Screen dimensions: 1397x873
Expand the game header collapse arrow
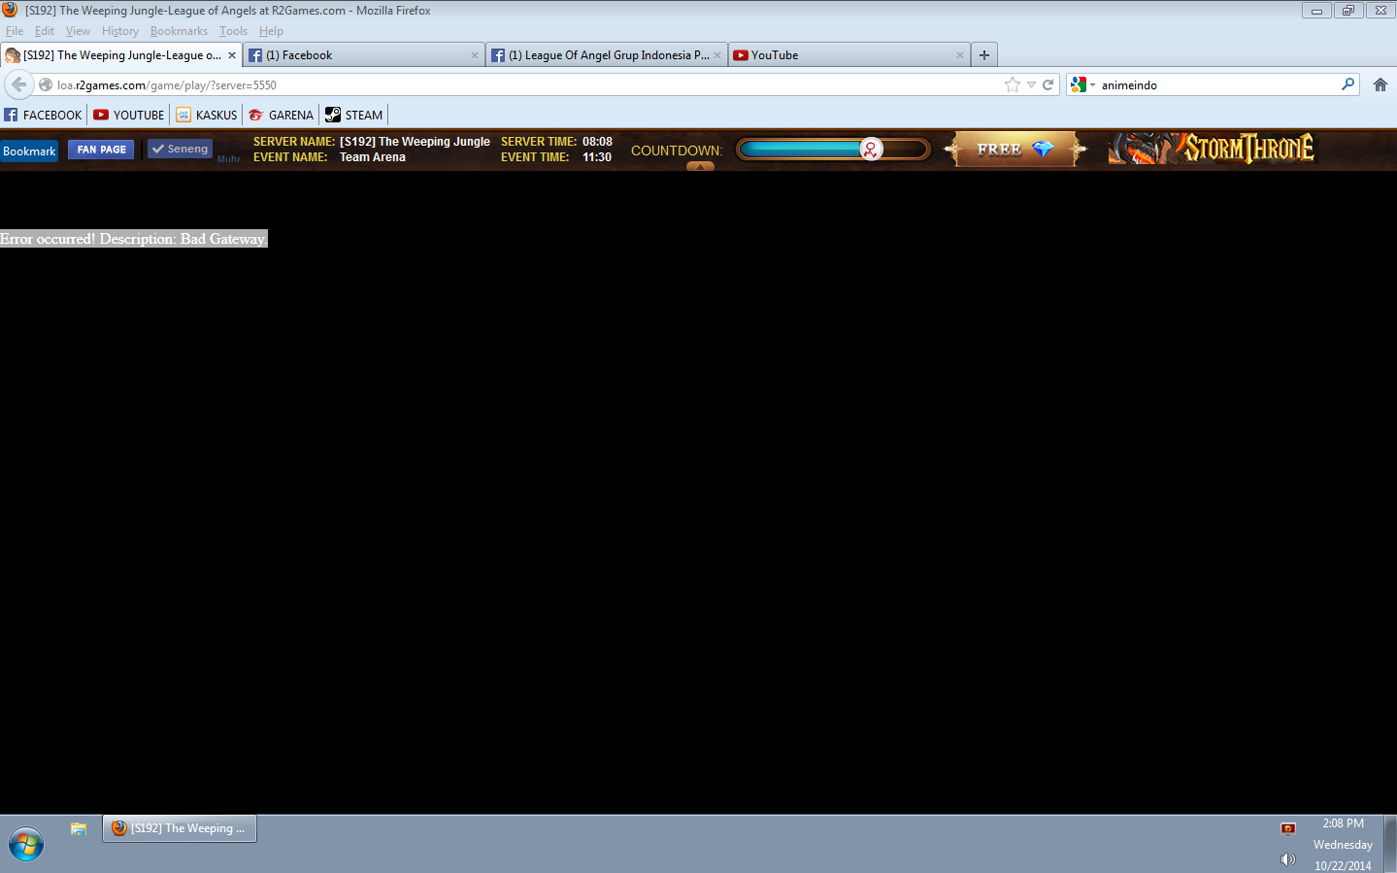pyautogui.click(x=700, y=166)
